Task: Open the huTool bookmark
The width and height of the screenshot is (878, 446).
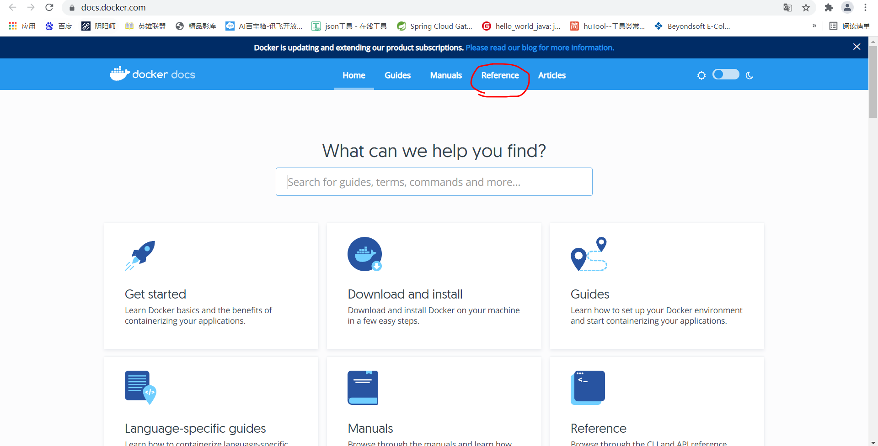Action: point(607,26)
